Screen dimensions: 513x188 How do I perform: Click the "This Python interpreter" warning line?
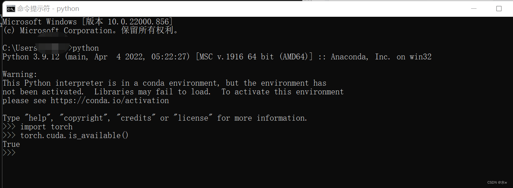tap(164, 83)
